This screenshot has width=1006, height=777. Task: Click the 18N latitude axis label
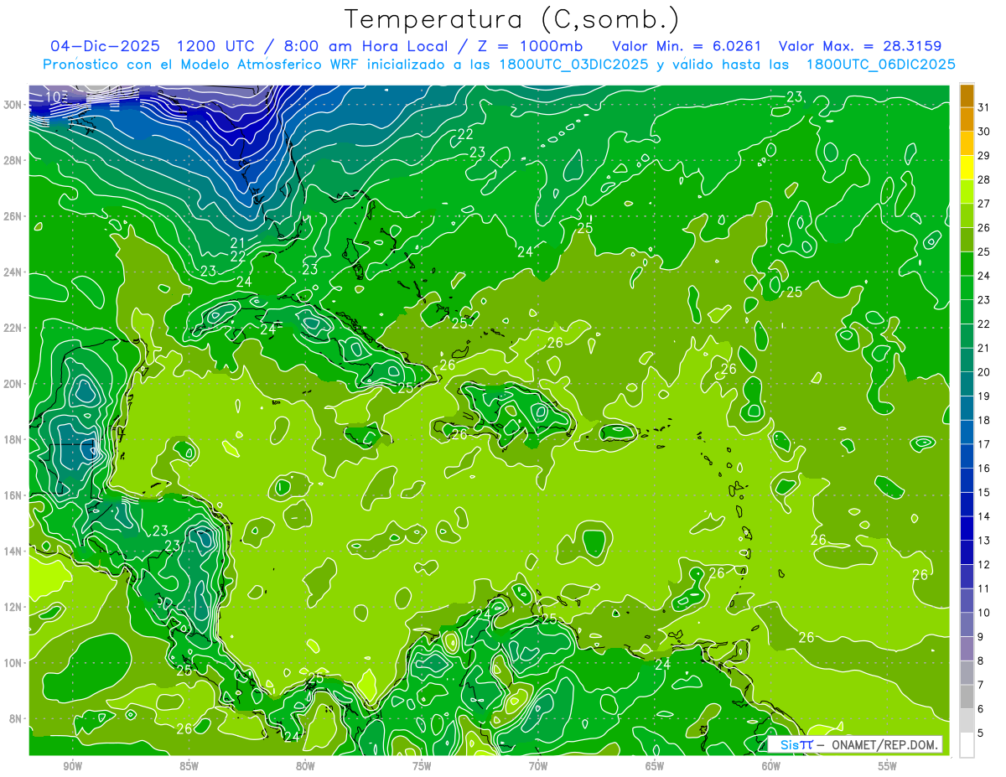click(x=14, y=439)
